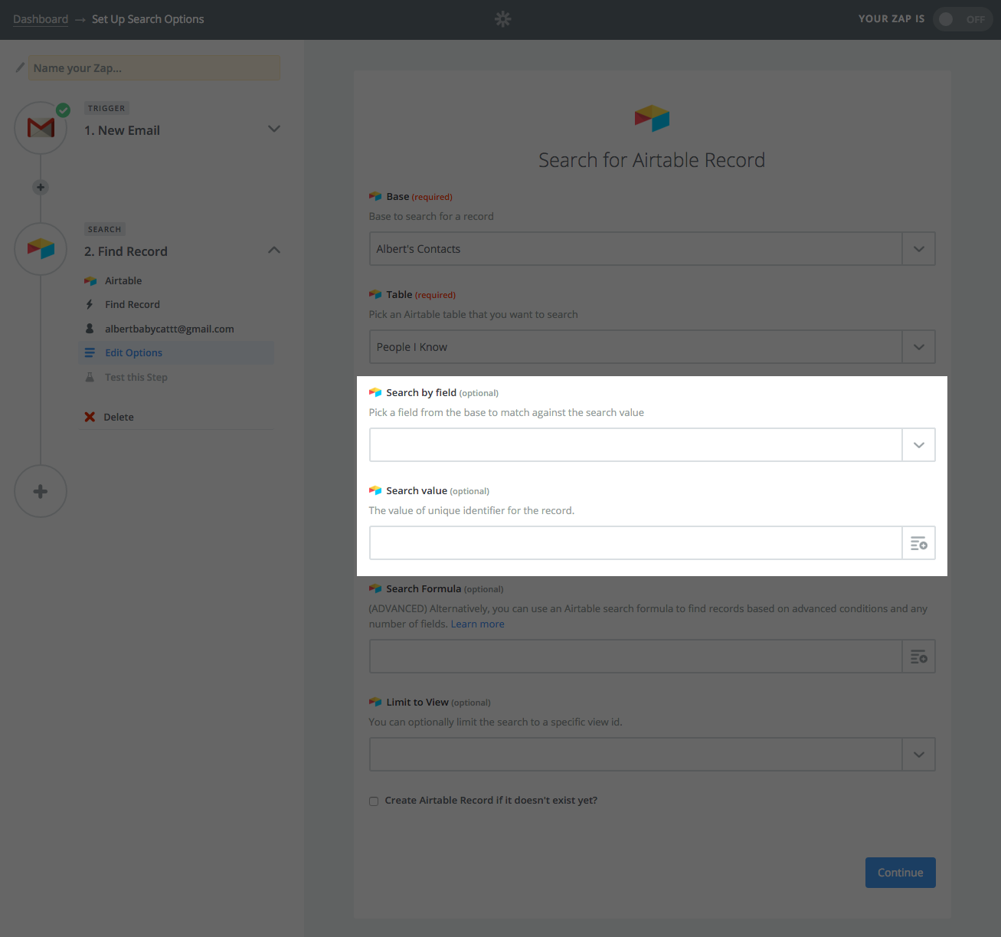Open insert-field icon for Search value

pyautogui.click(x=918, y=543)
